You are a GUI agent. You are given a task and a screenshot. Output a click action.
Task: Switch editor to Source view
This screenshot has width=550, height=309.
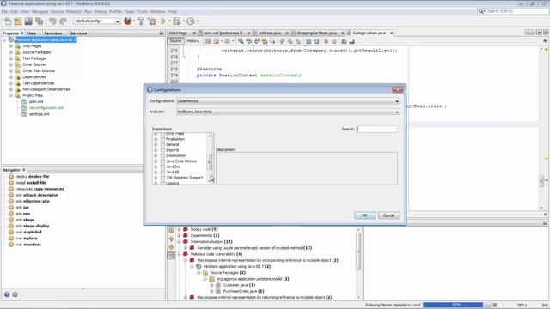click(x=175, y=41)
